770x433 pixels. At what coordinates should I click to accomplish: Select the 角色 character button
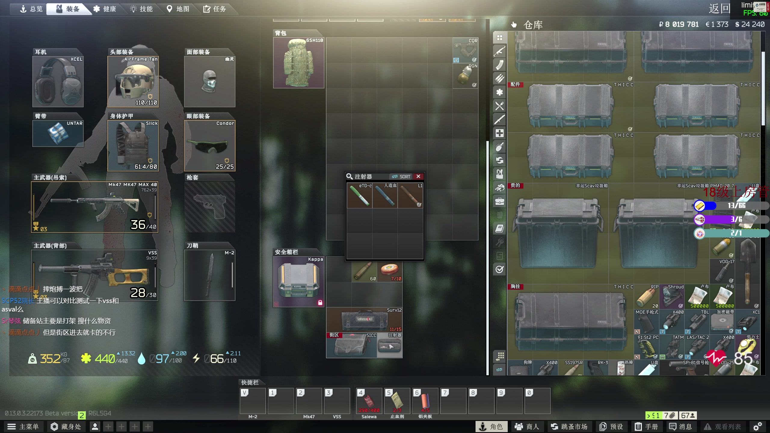[491, 426]
